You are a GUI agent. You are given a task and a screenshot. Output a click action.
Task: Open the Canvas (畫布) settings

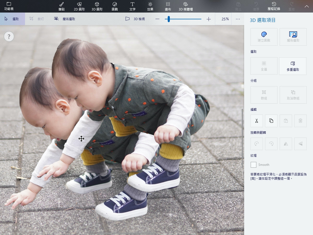[x=168, y=6]
